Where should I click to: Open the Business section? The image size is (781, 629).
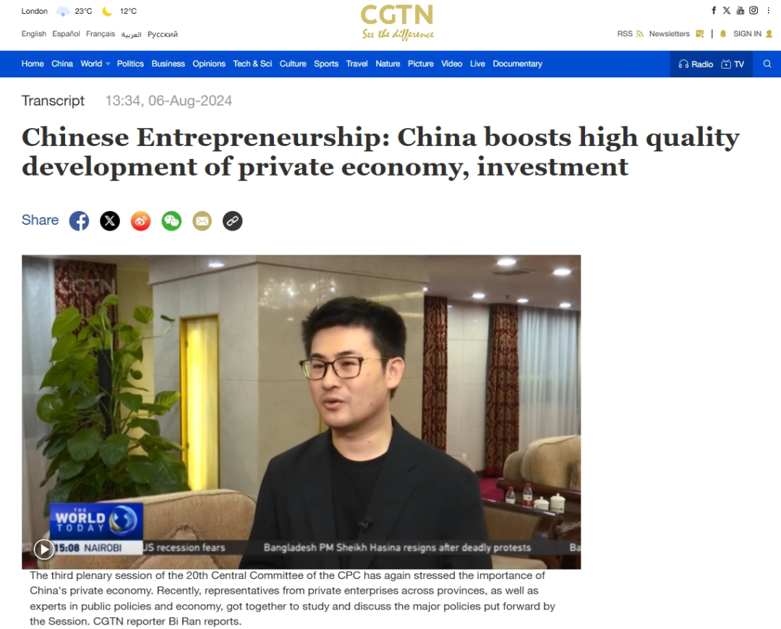tap(168, 64)
